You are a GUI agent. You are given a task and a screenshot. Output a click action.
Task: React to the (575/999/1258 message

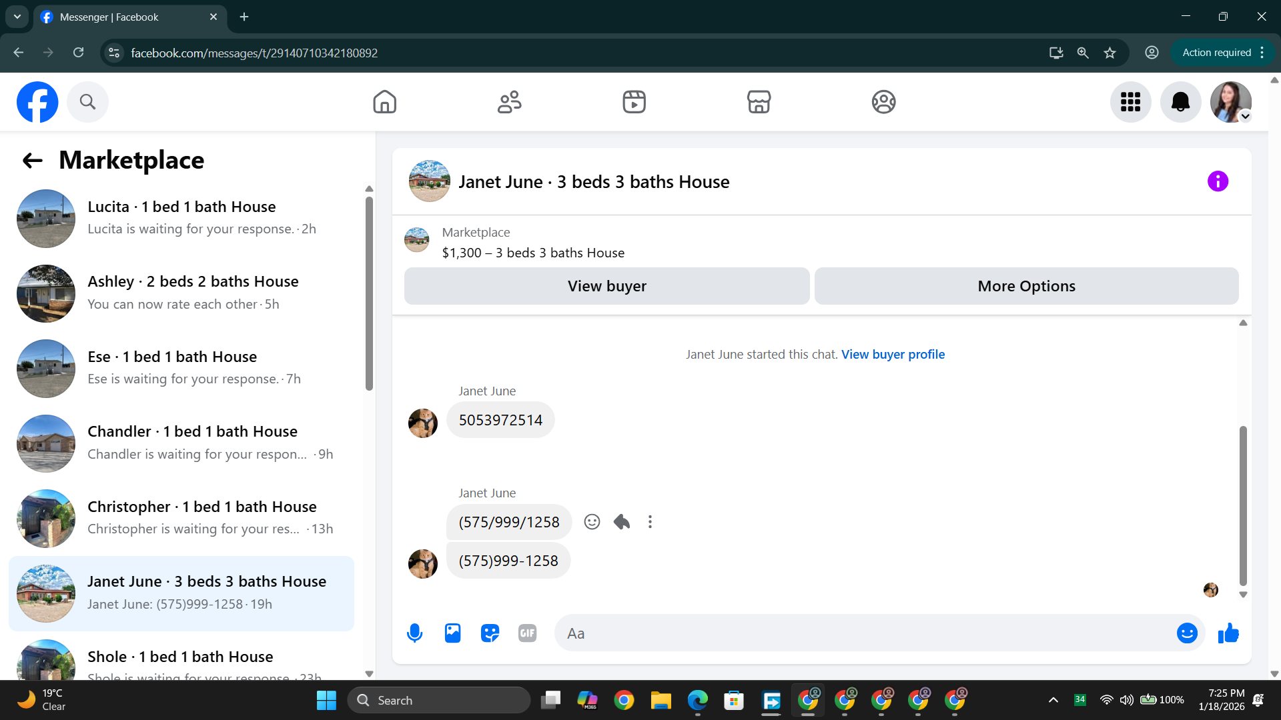click(592, 522)
